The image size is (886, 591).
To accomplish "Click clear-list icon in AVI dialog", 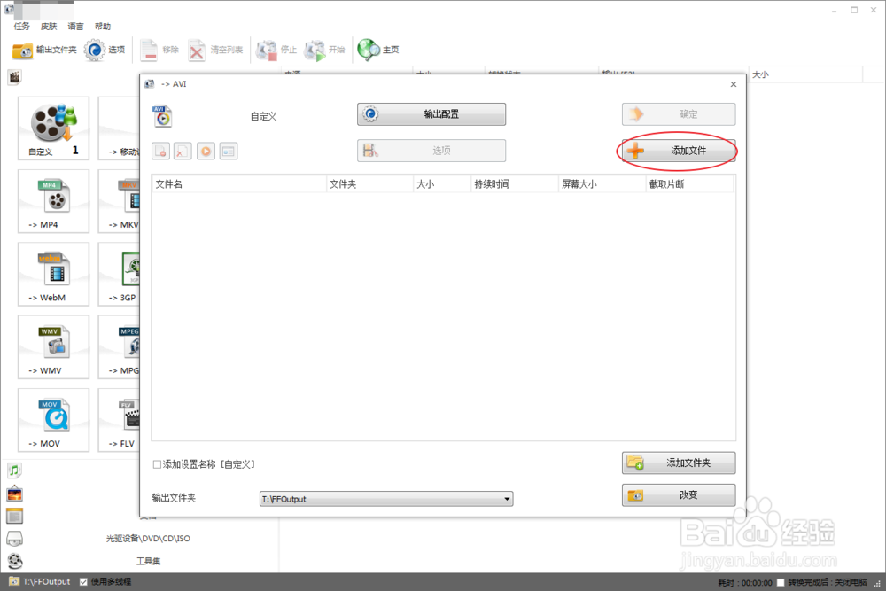I will 183,151.
